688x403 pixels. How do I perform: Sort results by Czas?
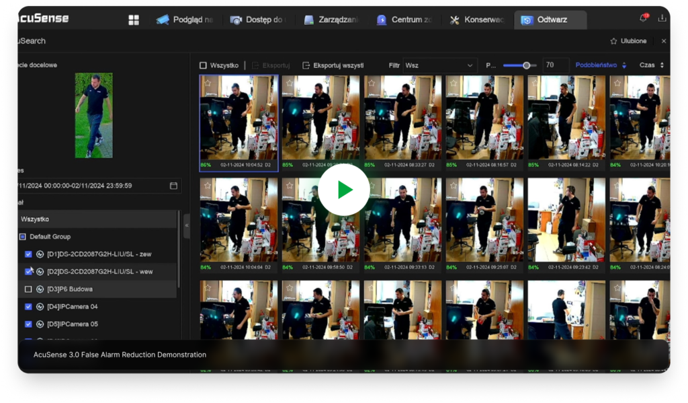[x=652, y=65]
